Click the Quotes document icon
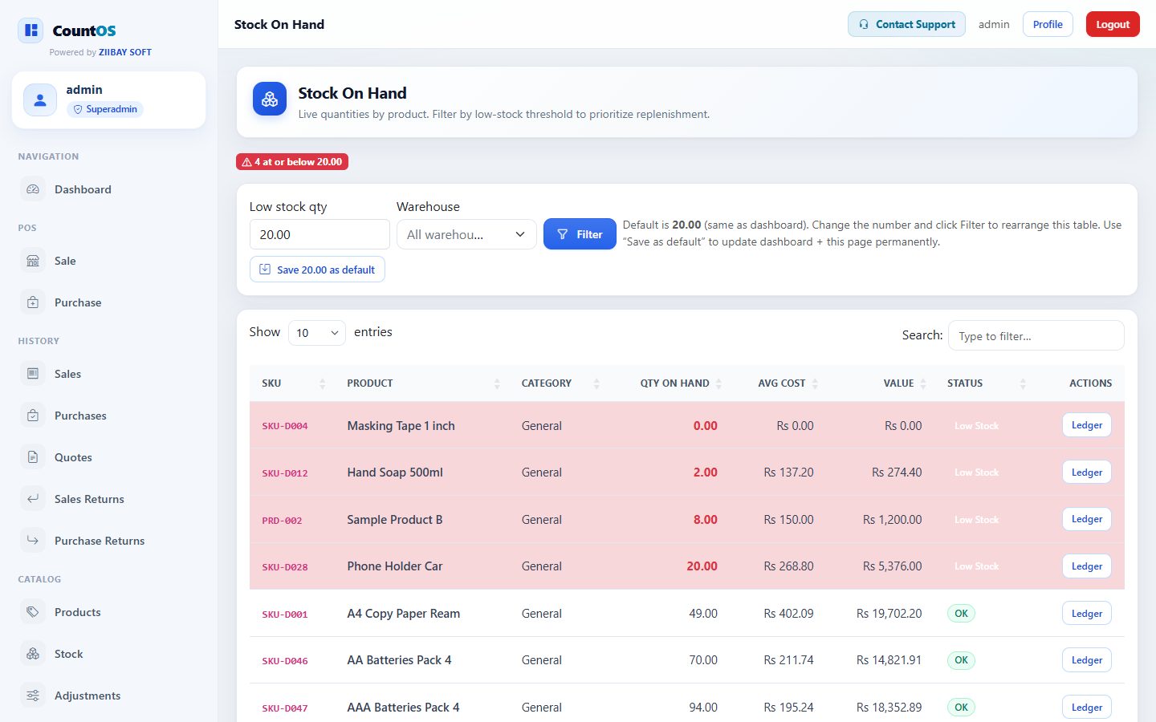 33,457
